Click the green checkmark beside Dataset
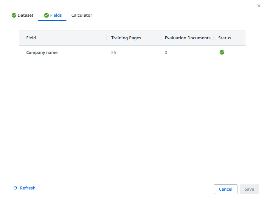Viewport: 264px width, 199px height. [14, 15]
